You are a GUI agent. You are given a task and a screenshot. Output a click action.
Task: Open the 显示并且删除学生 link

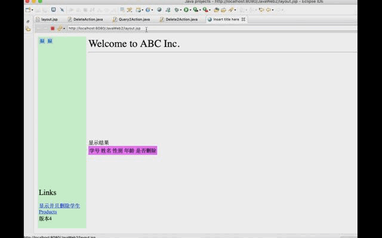pyautogui.click(x=59, y=205)
